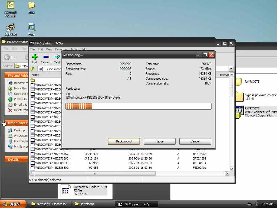Click the Extract toolbar icon in 7-Zip
This screenshot has width=277, height=208.
point(46,57)
